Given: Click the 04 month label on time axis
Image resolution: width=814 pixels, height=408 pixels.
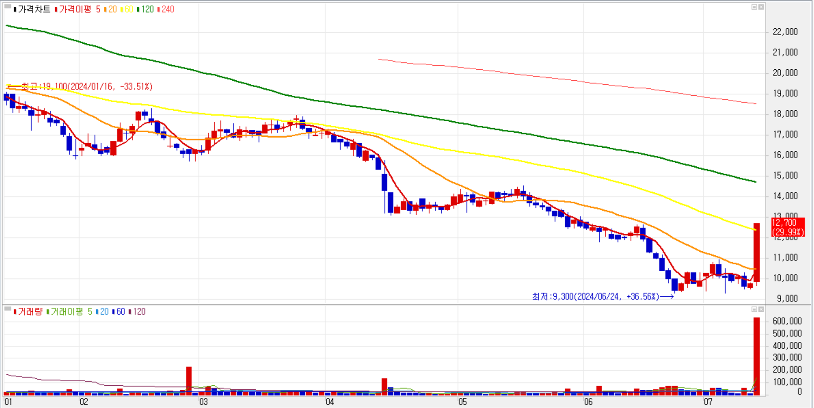Looking at the screenshot, I should [x=330, y=402].
